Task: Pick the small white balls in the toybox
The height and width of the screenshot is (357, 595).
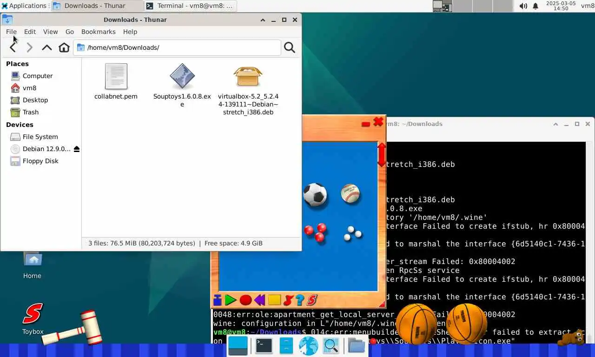Action: (352, 233)
